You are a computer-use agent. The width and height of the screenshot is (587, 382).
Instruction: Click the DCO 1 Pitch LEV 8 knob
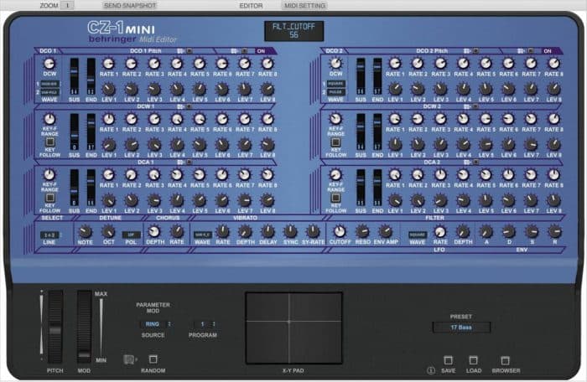tap(268, 89)
